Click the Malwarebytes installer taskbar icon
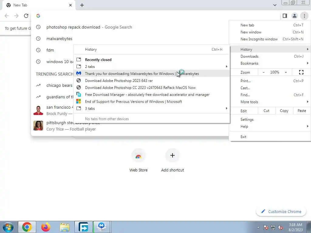The width and height of the screenshot is (311, 233). [101, 227]
